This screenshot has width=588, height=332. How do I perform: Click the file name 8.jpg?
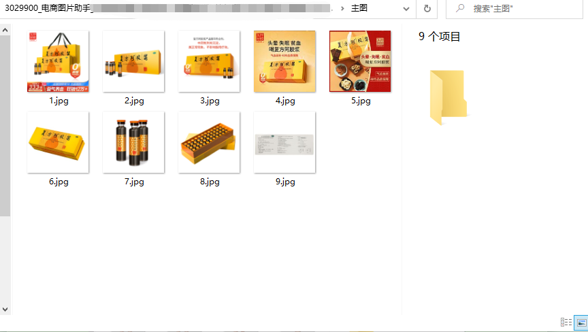point(210,182)
